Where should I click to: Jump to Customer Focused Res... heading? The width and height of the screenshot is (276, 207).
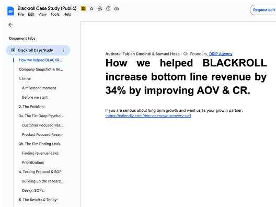(42, 125)
